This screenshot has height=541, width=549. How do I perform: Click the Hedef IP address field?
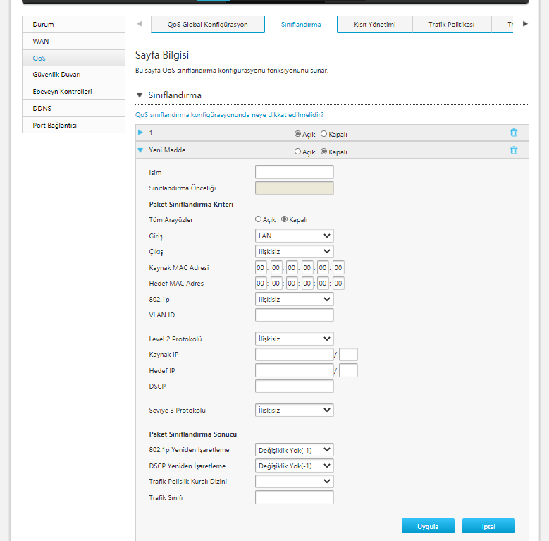click(x=294, y=370)
